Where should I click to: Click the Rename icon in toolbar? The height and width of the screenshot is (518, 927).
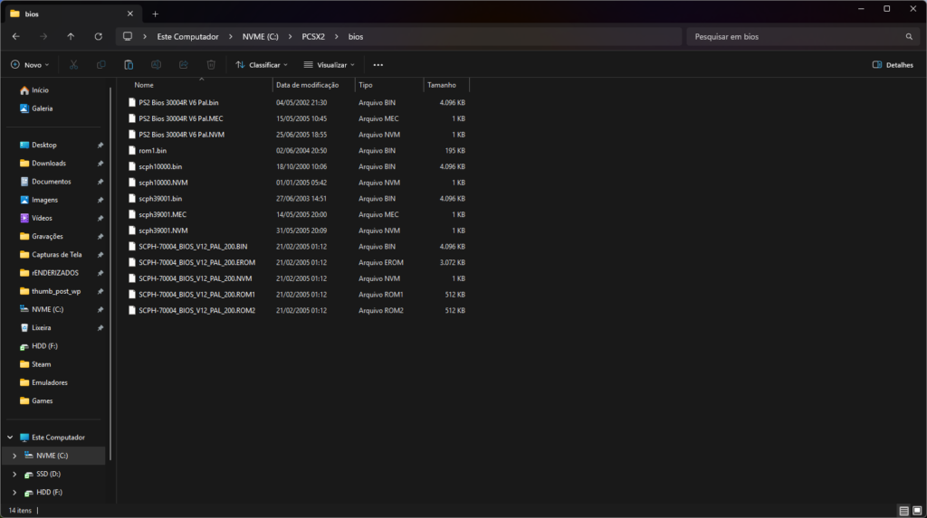click(x=156, y=65)
